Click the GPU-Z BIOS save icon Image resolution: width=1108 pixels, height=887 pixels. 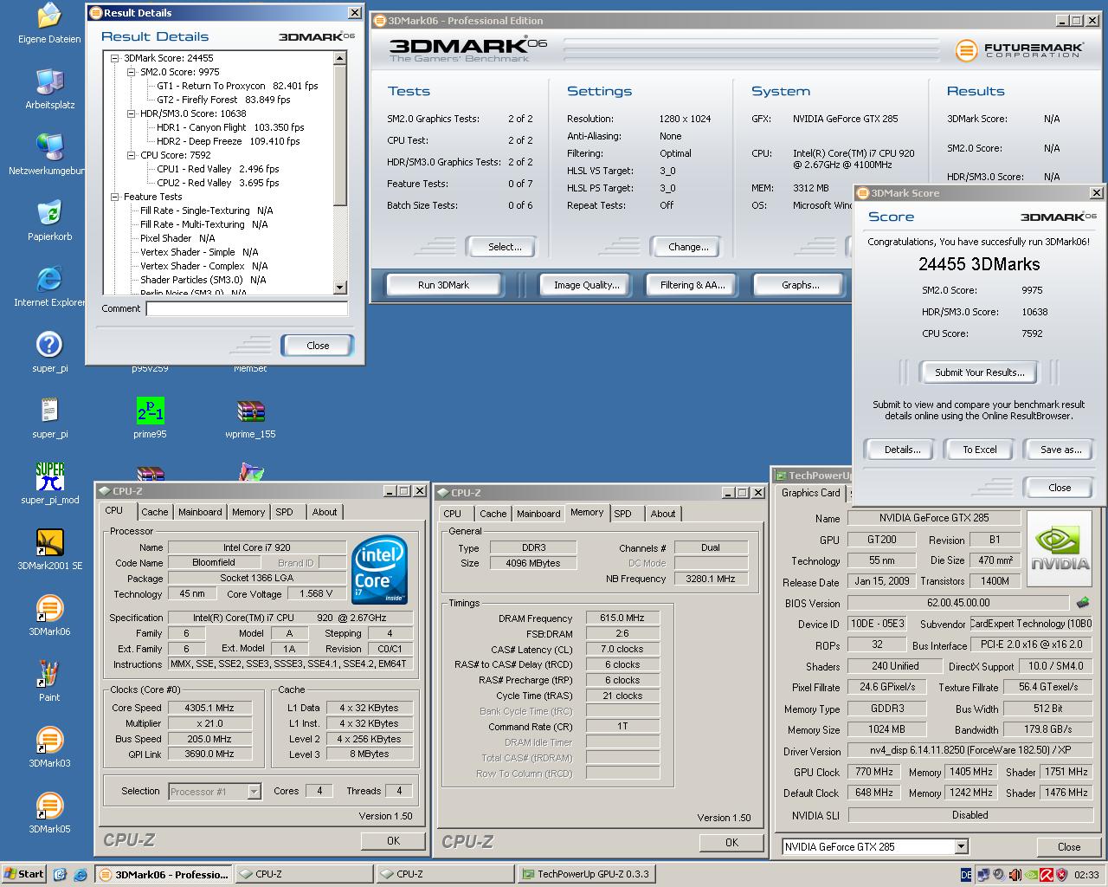coord(1082,602)
